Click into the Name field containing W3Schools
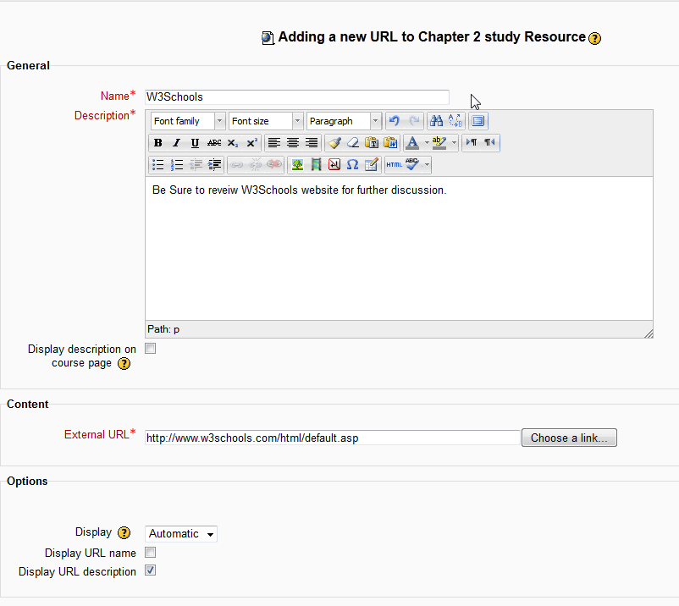The image size is (679, 606). (297, 97)
